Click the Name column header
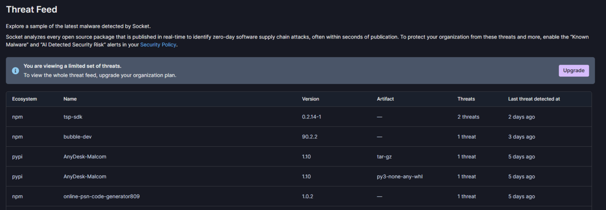Screen dimensions: 606x210 70,99
